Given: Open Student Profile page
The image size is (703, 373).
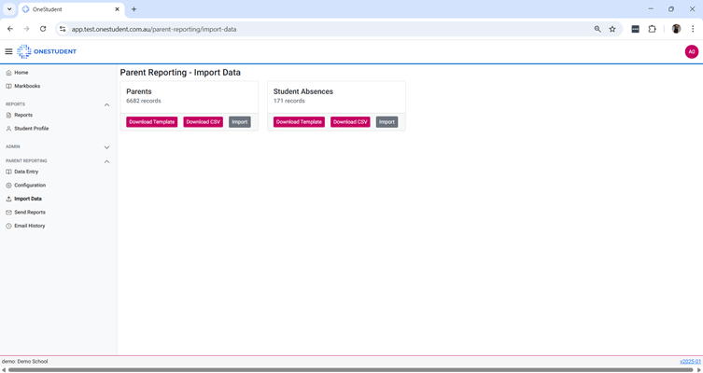Looking at the screenshot, I should (31, 129).
